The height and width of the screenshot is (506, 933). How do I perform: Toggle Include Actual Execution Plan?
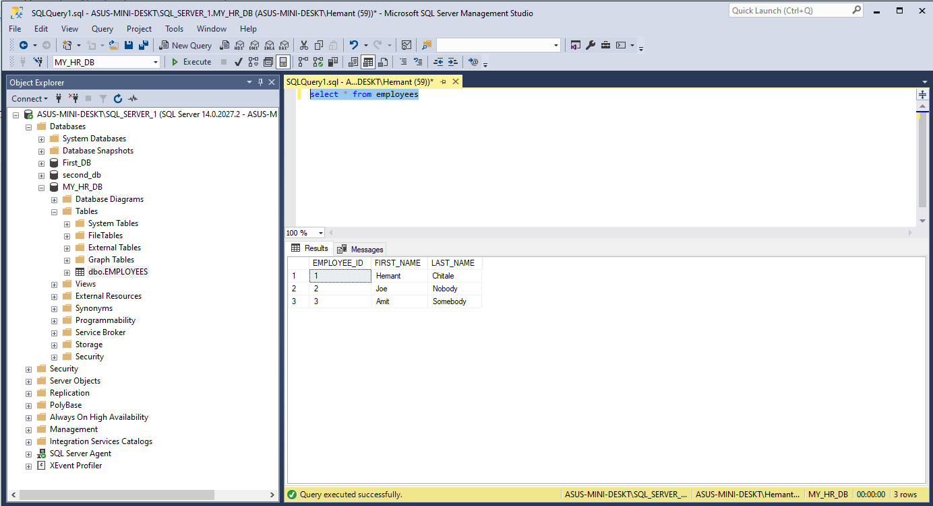tap(303, 62)
